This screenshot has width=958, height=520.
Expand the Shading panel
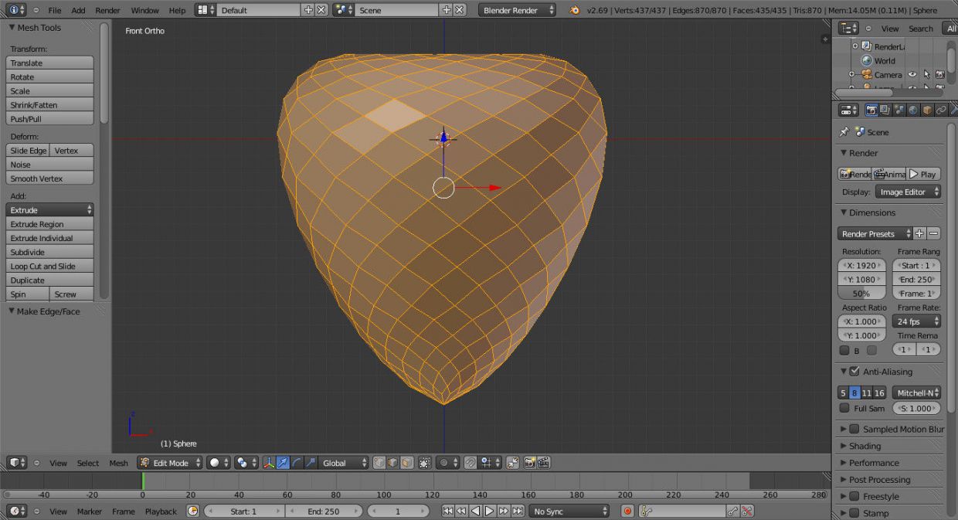point(865,446)
